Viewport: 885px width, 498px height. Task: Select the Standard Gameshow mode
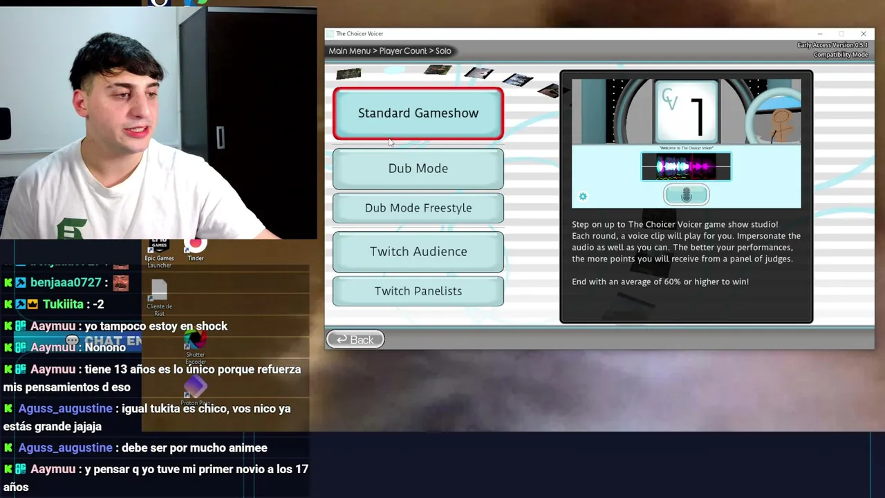pos(418,113)
